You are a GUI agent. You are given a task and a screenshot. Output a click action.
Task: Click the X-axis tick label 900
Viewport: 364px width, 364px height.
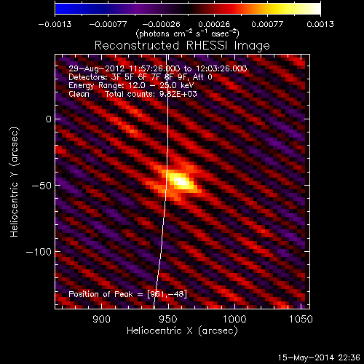[x=101, y=319]
